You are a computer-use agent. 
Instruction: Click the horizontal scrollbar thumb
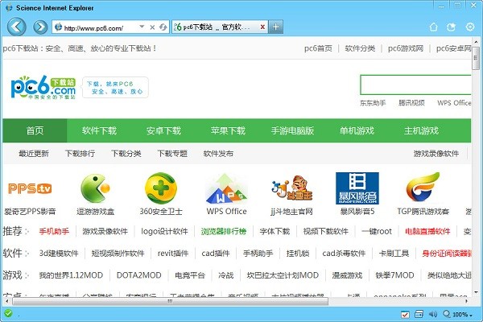[x=170, y=301]
